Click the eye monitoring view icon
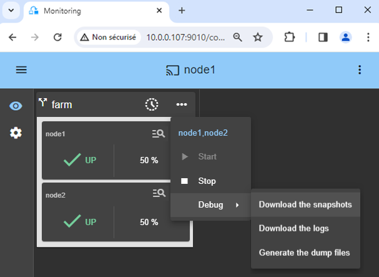The width and height of the screenshot is (379, 277). click(x=16, y=106)
